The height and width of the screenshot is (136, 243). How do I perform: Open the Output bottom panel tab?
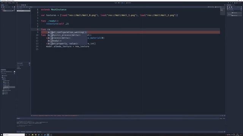pos(18,132)
